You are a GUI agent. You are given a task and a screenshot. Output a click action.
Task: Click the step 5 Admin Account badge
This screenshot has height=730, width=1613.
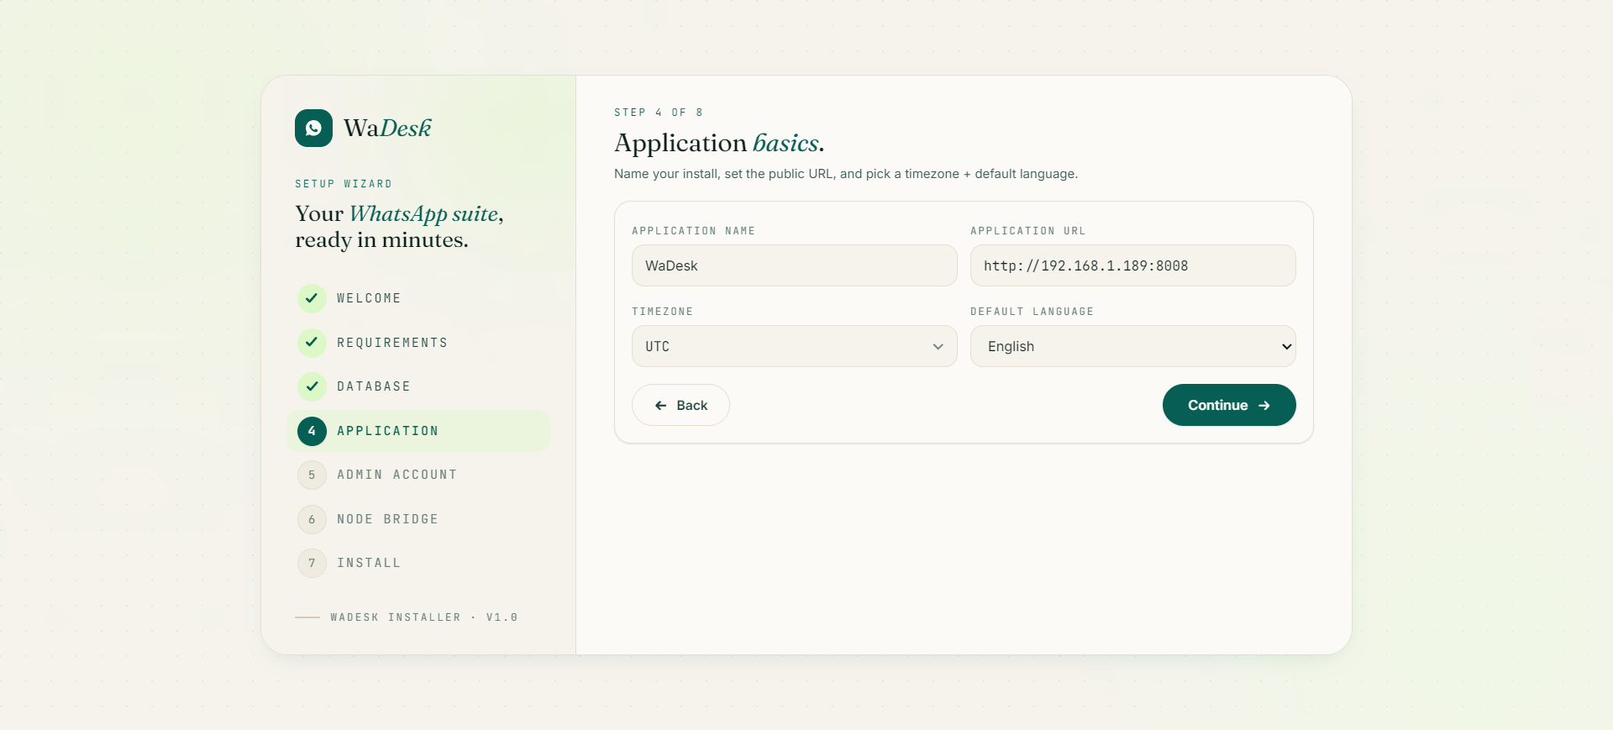click(x=312, y=475)
